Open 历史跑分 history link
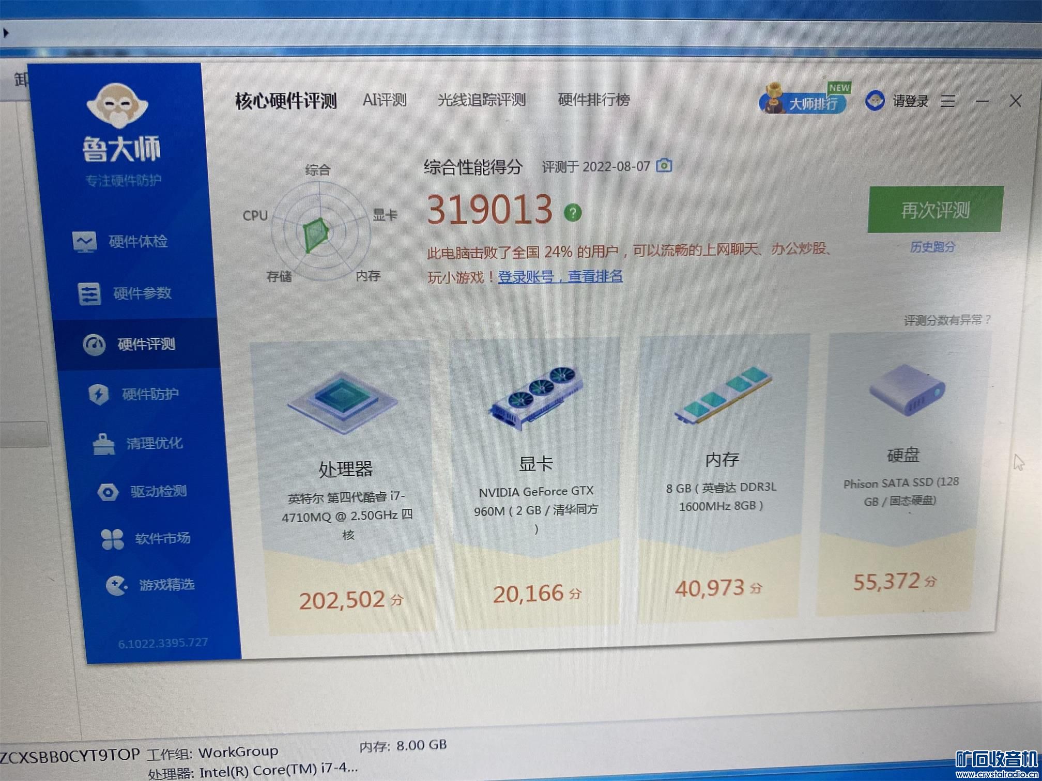The height and width of the screenshot is (781, 1042). tap(932, 247)
